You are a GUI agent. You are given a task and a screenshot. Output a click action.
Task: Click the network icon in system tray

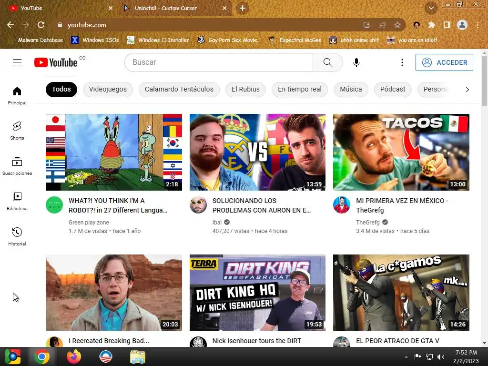[x=429, y=356]
